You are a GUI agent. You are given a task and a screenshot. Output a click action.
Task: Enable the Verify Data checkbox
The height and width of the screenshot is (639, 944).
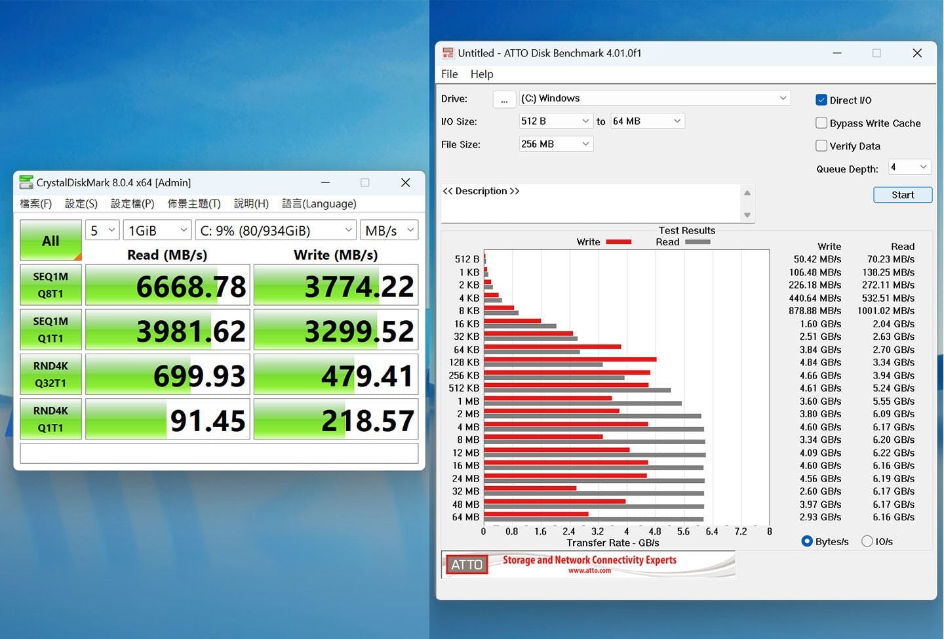click(821, 146)
